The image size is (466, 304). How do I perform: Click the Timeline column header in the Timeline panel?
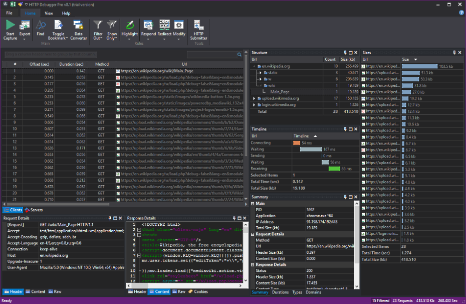(x=325, y=136)
